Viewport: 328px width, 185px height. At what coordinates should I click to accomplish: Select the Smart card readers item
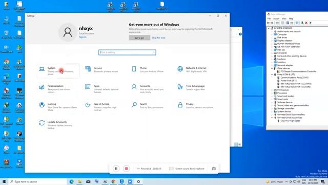[285, 96]
